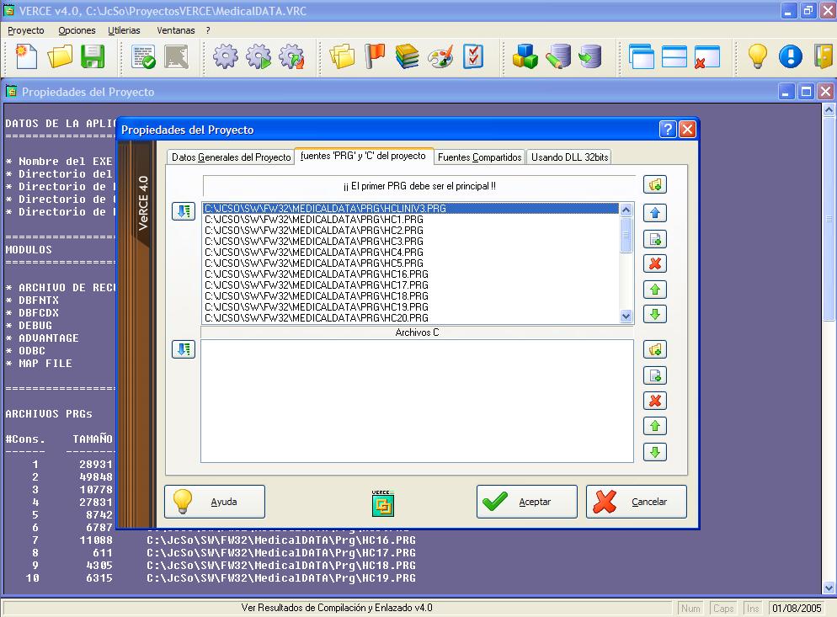Image resolution: width=837 pixels, height=617 pixels.
Task: Click the green save diskette toolbar icon
Action: 92,56
